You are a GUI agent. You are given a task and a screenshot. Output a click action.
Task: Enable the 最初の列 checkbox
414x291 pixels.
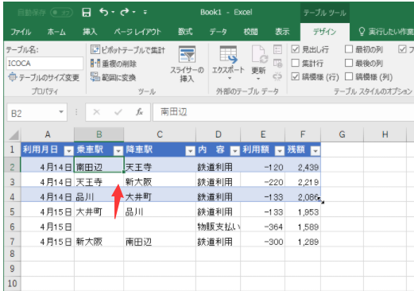349,49
